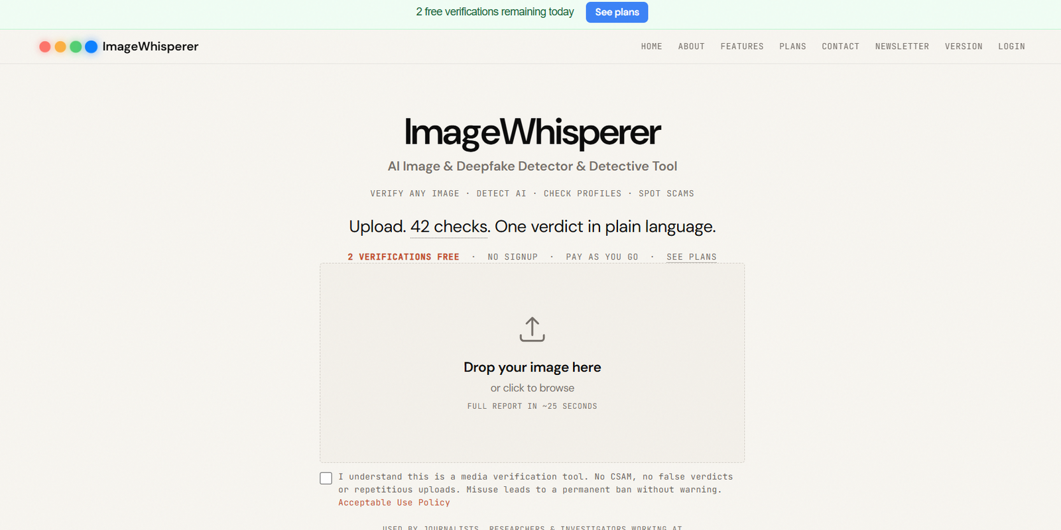Click 'FULL REPORT IN ~25 SECONDS' text

[532, 406]
